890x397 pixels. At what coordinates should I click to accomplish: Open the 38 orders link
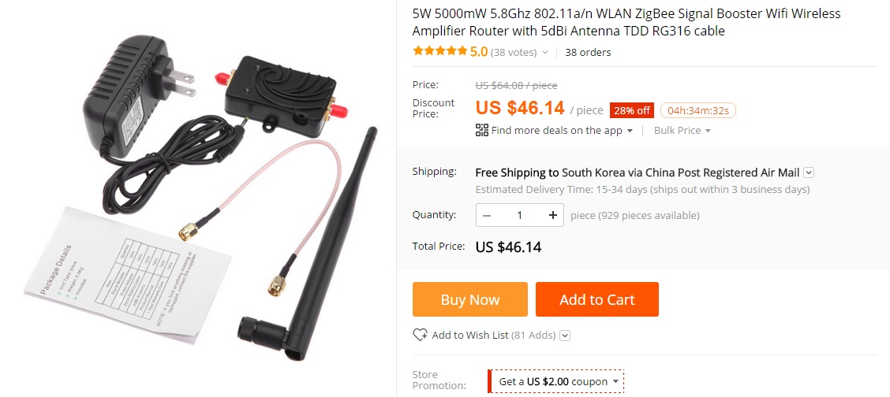[x=588, y=52]
